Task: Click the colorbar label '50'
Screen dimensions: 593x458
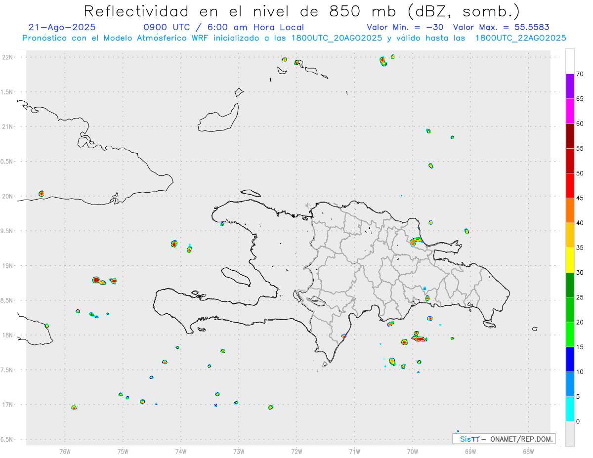Action: coord(580,173)
